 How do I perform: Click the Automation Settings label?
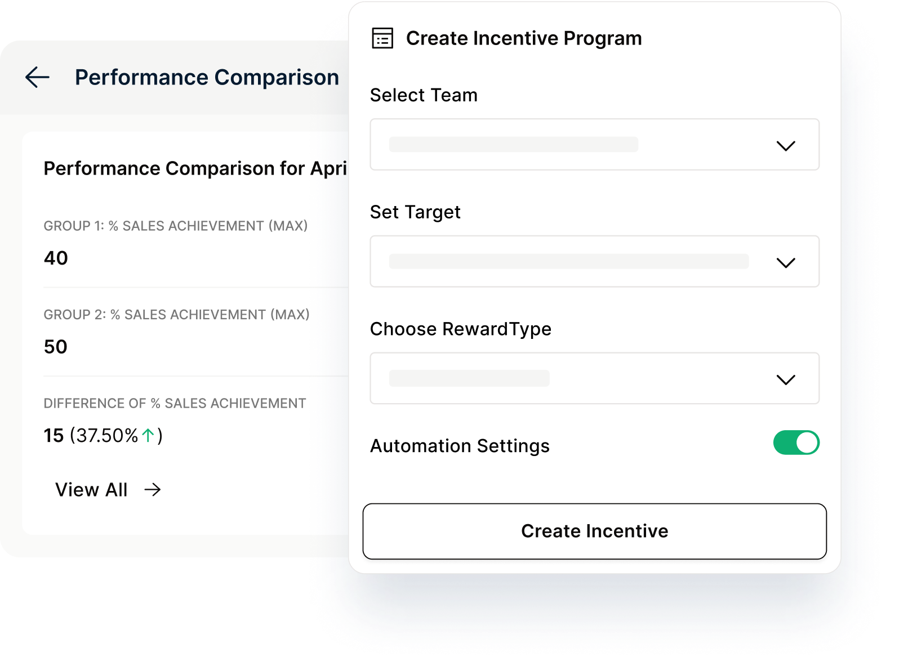[460, 446]
